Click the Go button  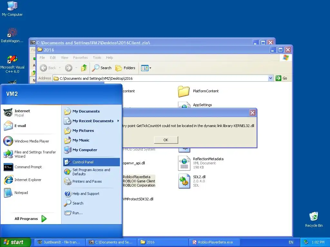click(281, 78)
